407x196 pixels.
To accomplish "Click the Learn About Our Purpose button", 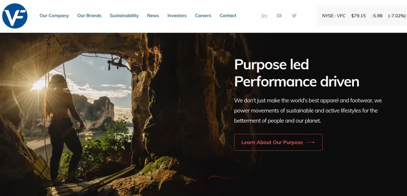I will (278, 142).
